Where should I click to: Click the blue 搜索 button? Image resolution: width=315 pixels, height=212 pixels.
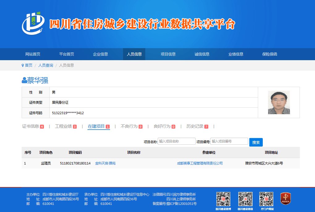[256, 142]
